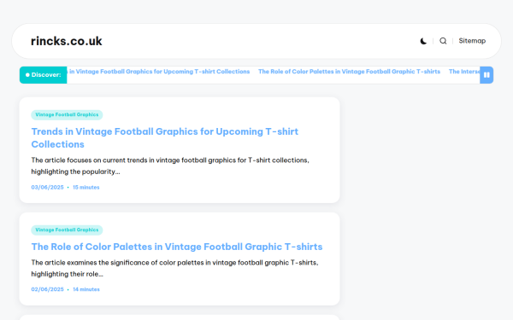Click the 14 minutes reading time
Viewport: 513px width, 320px height.
coord(86,289)
